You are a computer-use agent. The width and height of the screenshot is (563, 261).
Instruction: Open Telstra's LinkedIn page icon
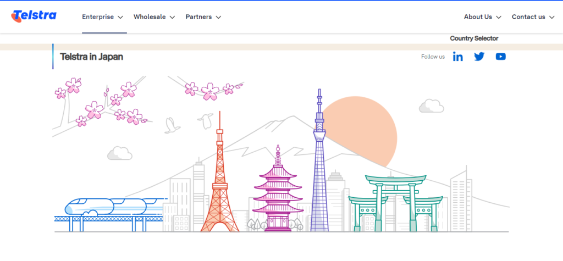tap(457, 57)
